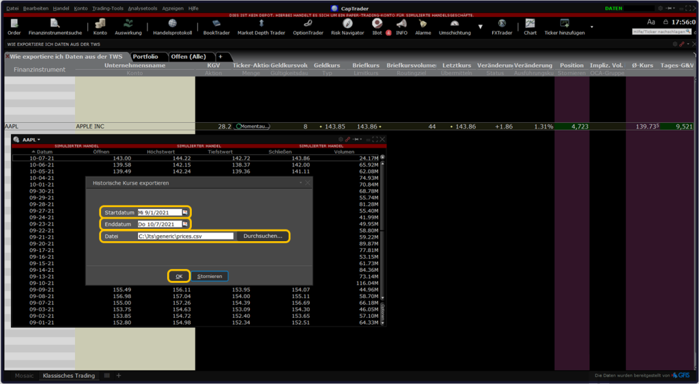Click the padlock icon beside clock
Image resolution: width=699 pixels, height=384 pixels.
(666, 22)
